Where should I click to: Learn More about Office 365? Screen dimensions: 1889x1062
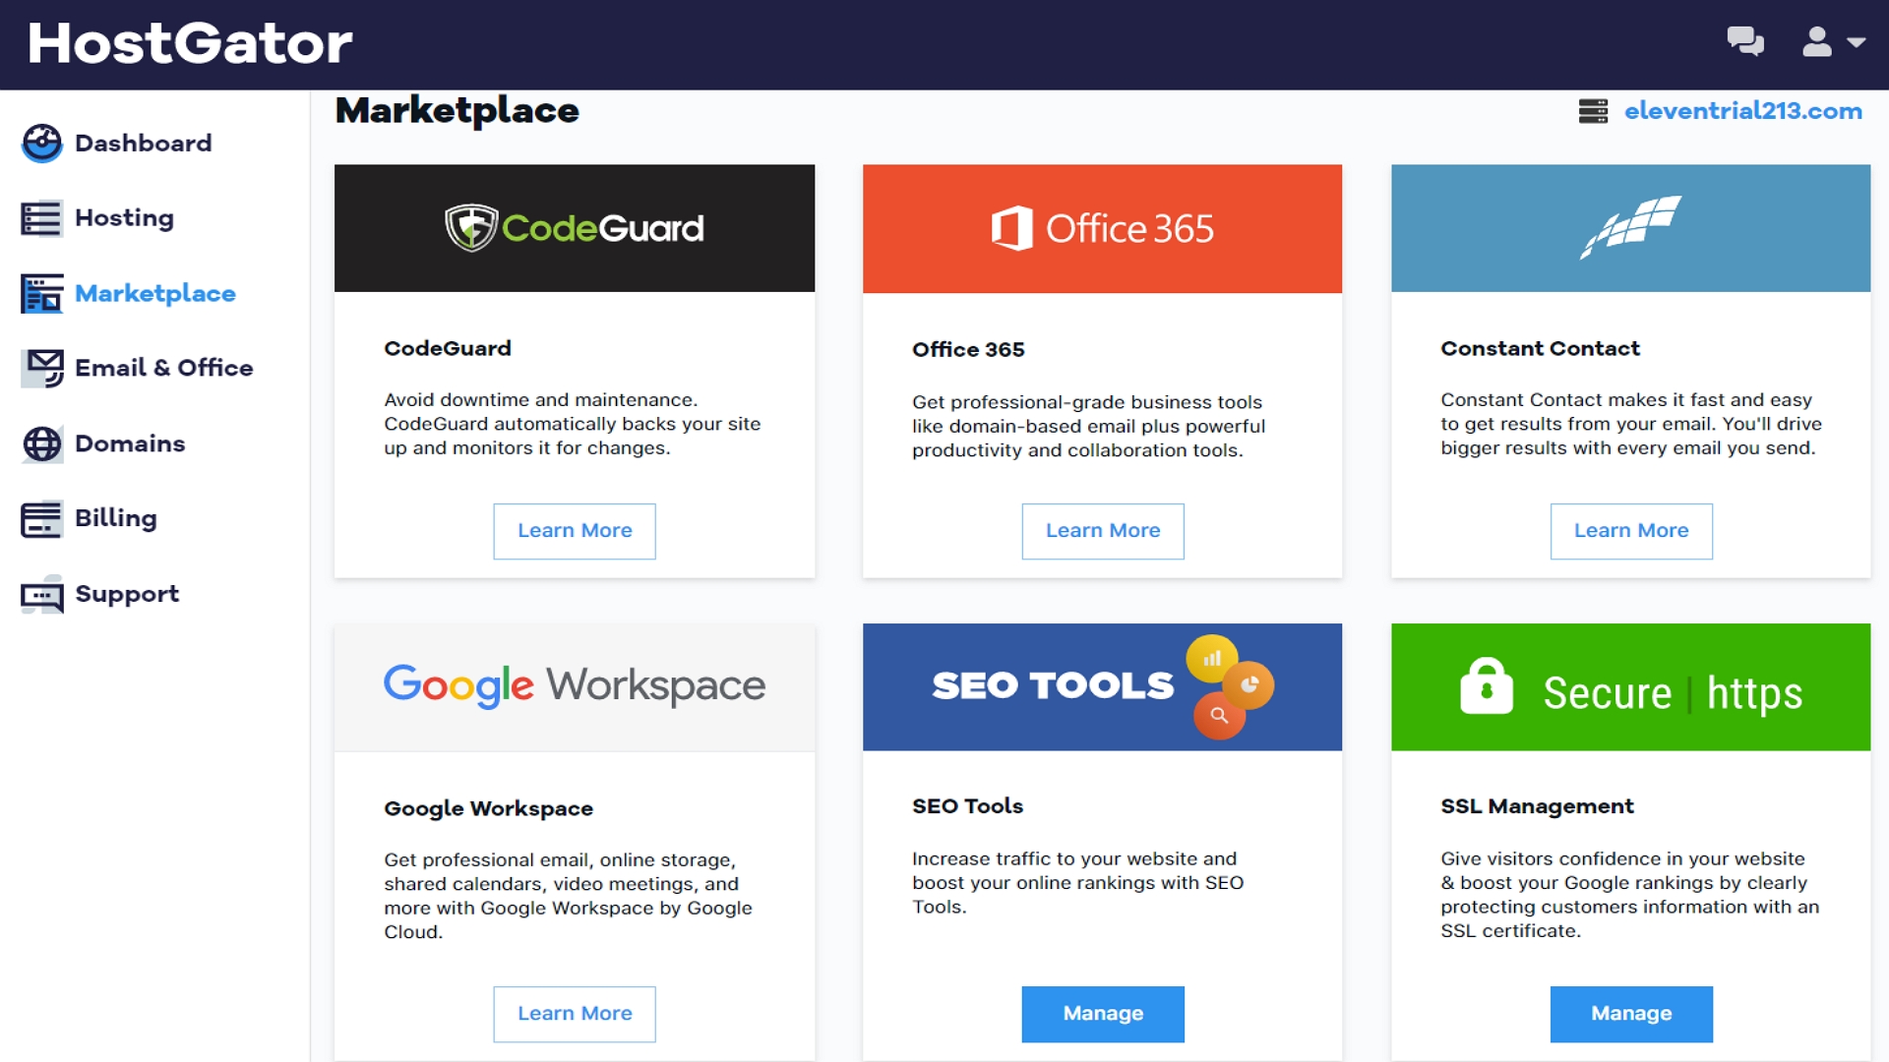1103,531
